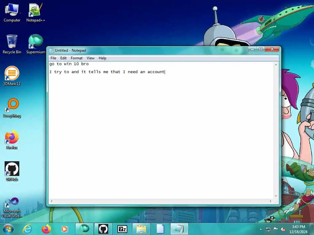
Task: Place cursor in line 'go to win 10 bro'
Action: click(x=69, y=64)
